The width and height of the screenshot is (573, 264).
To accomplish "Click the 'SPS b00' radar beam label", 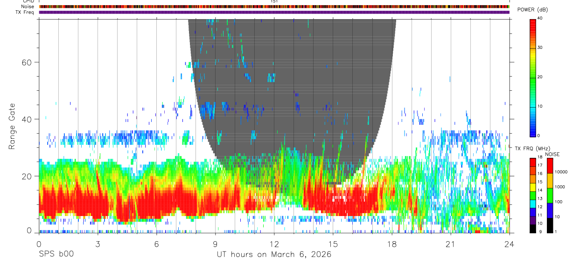I will (56, 255).
